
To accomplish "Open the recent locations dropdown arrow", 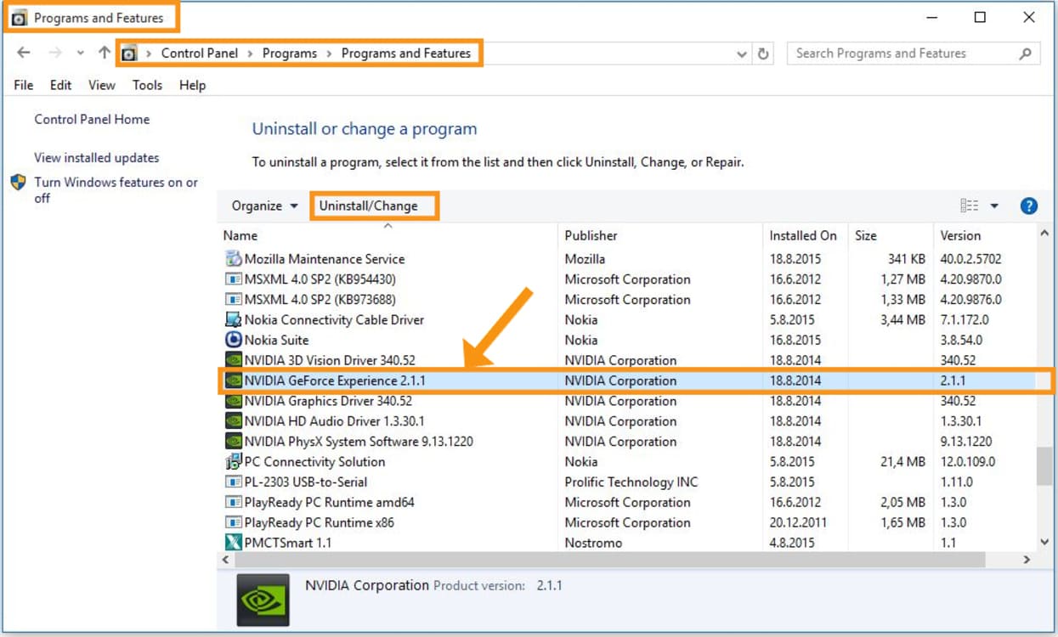I will click(x=80, y=54).
